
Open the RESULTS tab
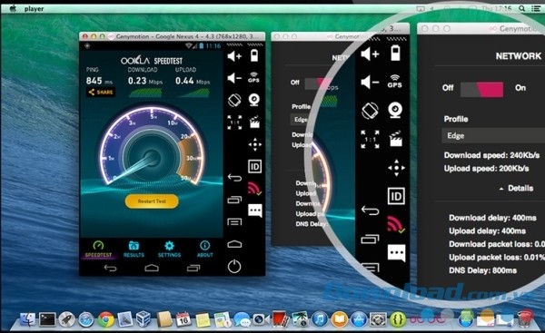pyautogui.click(x=134, y=250)
